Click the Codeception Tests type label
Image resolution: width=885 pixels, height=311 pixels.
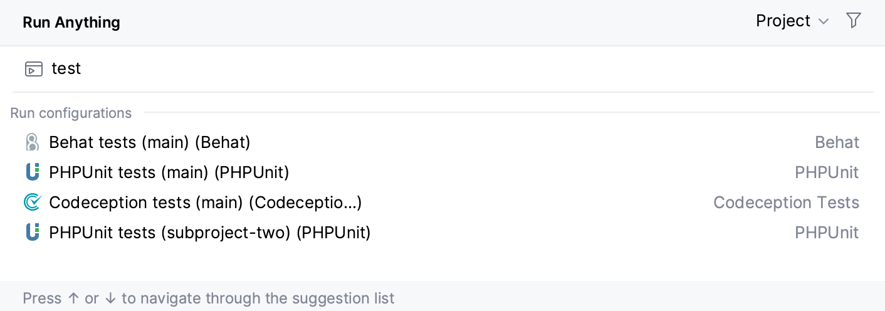coord(786,203)
